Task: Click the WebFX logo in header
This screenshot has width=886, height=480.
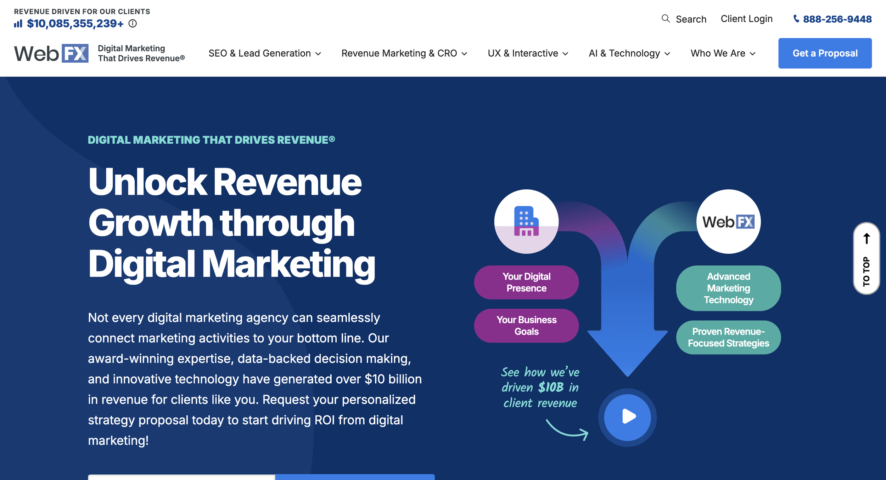Action: tap(51, 53)
